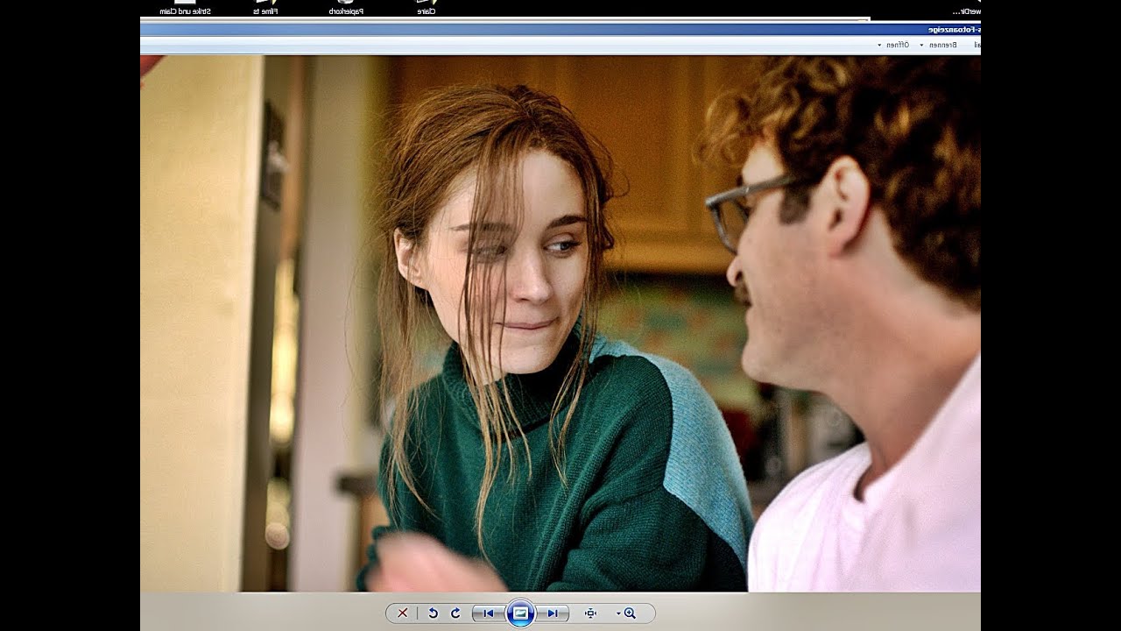Open the zoom dropdown arrow beside the magnifier
This screenshot has width=1121, height=631.
(x=618, y=613)
